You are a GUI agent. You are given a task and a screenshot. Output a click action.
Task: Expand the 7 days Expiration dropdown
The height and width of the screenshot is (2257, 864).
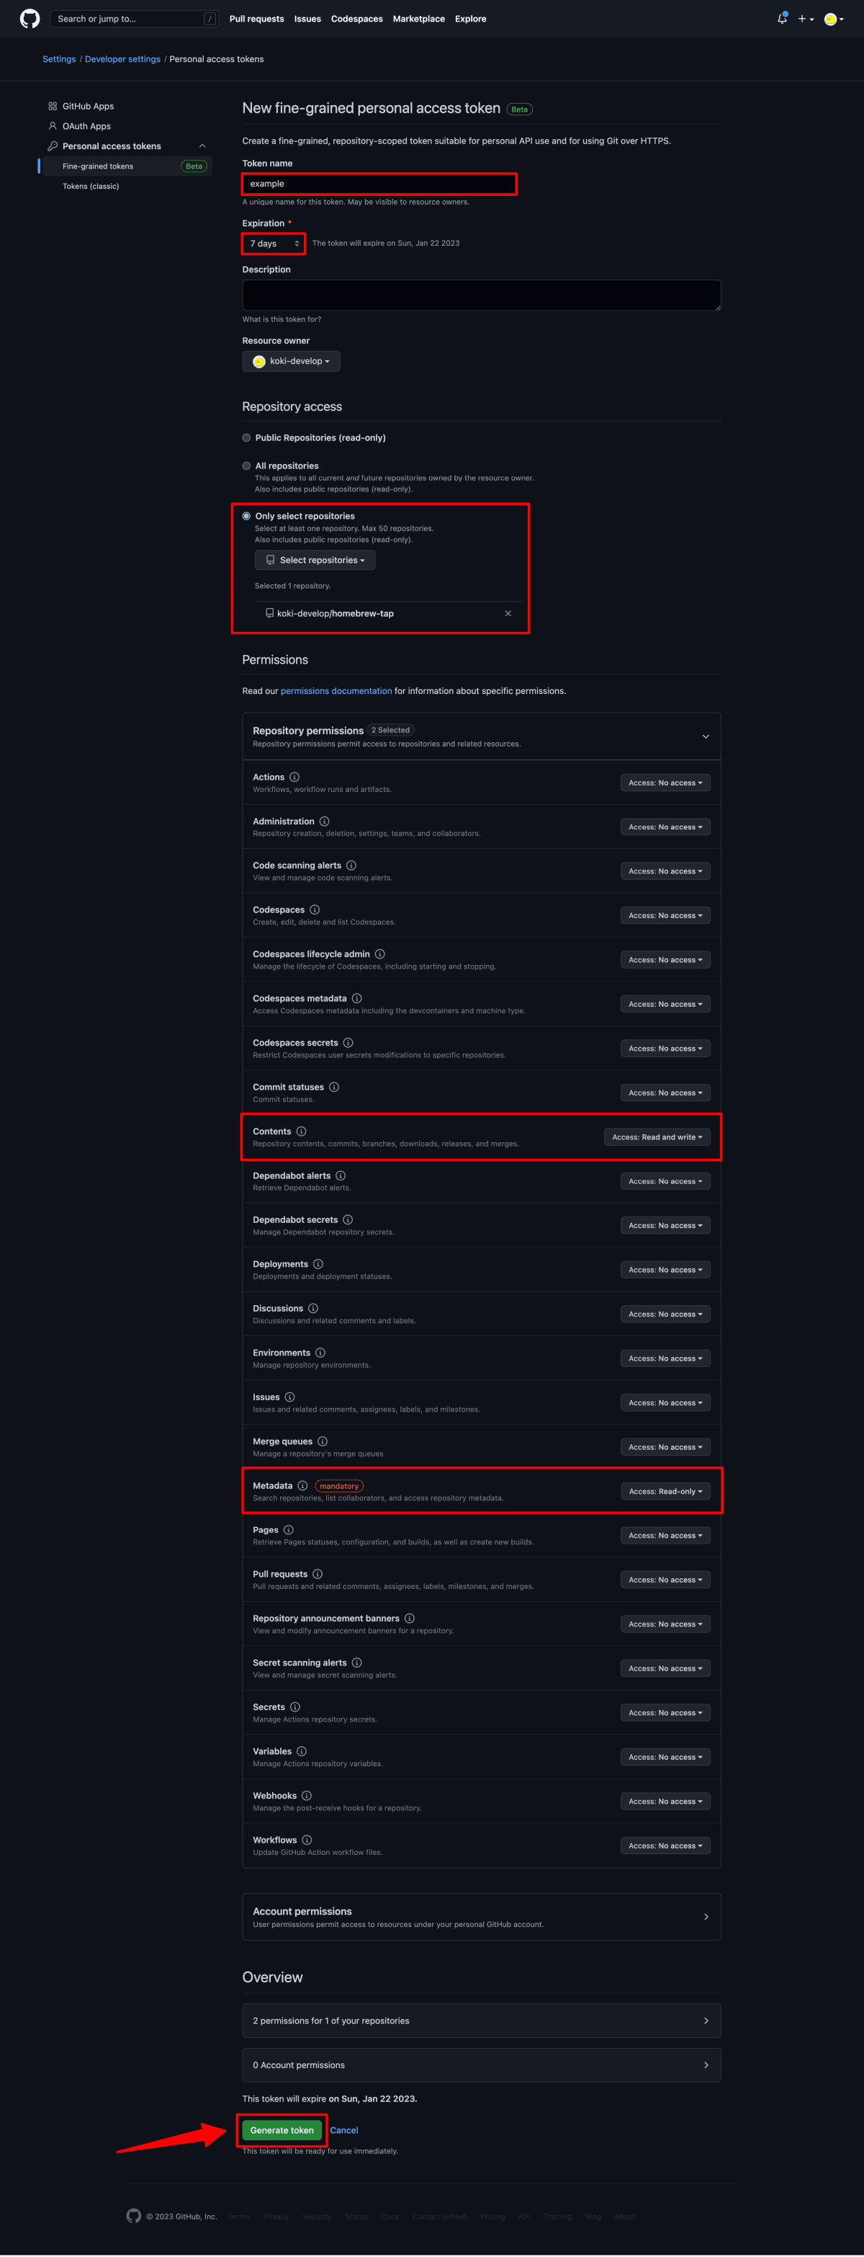[x=272, y=243]
